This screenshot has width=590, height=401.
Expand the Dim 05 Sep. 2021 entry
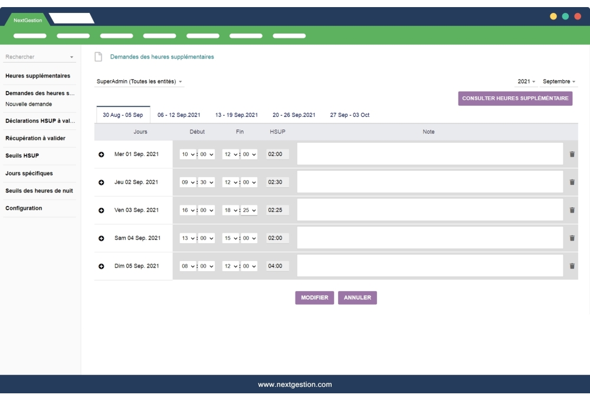click(101, 265)
